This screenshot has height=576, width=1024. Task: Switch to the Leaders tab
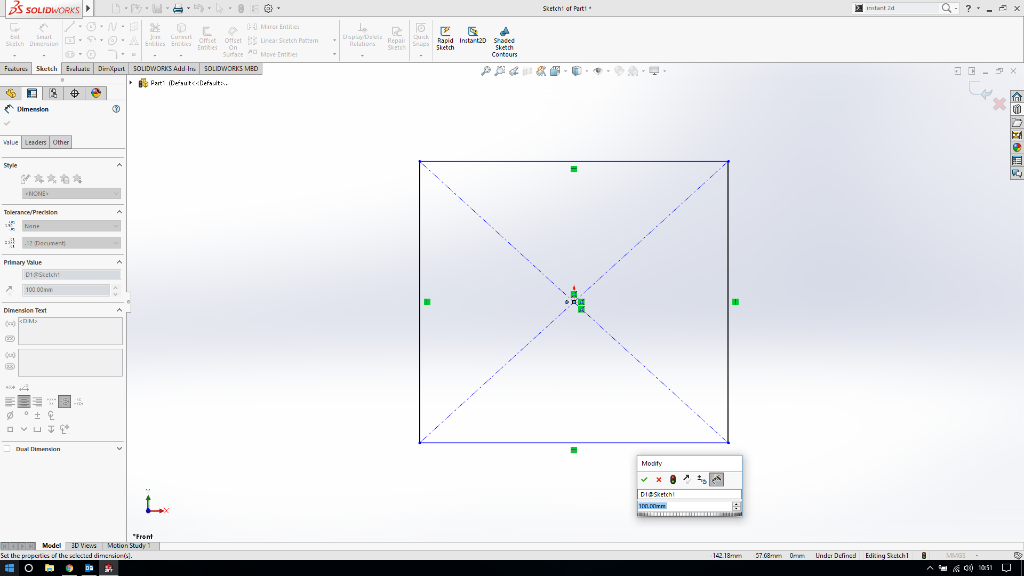(36, 142)
